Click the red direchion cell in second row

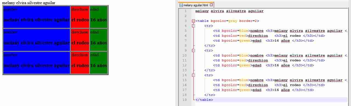(80, 40)
